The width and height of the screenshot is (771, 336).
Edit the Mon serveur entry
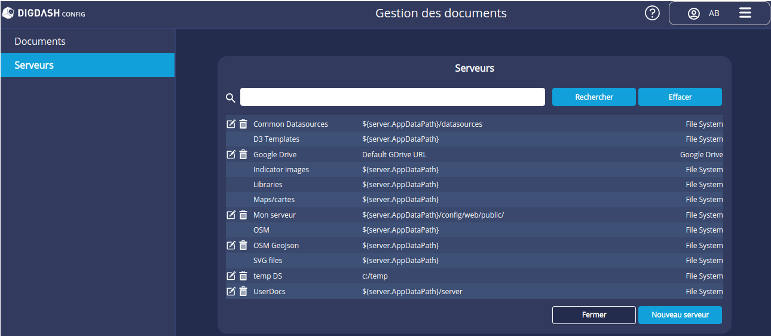231,215
